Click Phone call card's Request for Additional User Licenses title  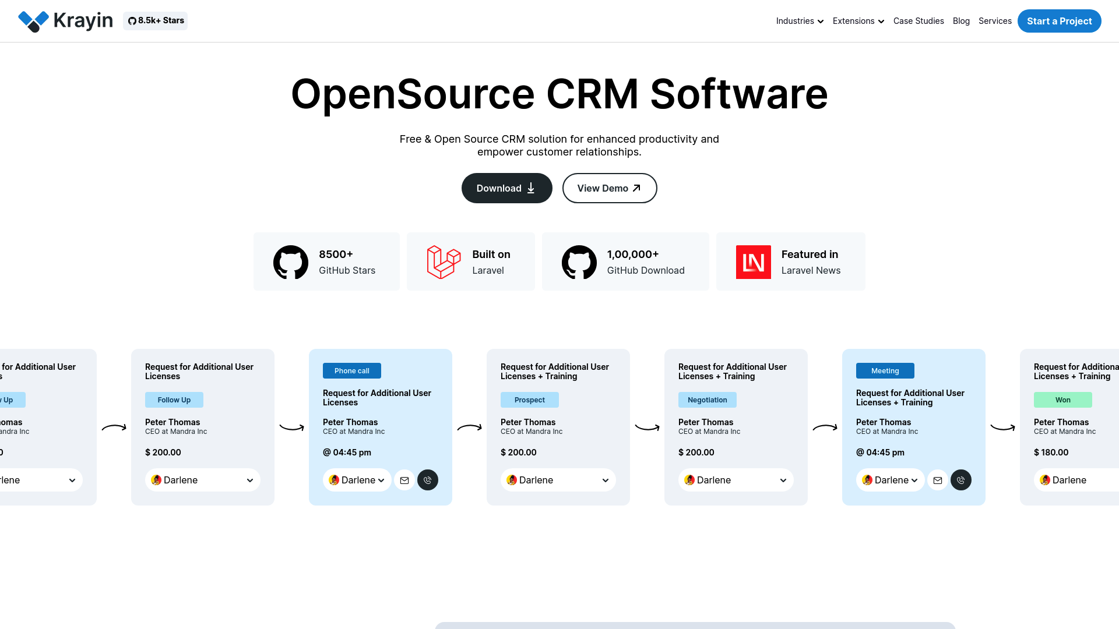377,398
